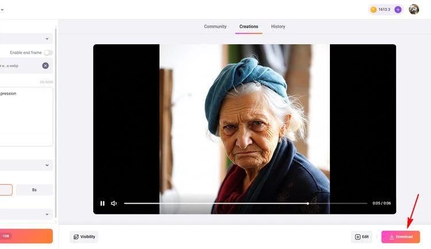This screenshot has width=431, height=249.
Task: Select the Creations tab
Action: (x=249, y=26)
